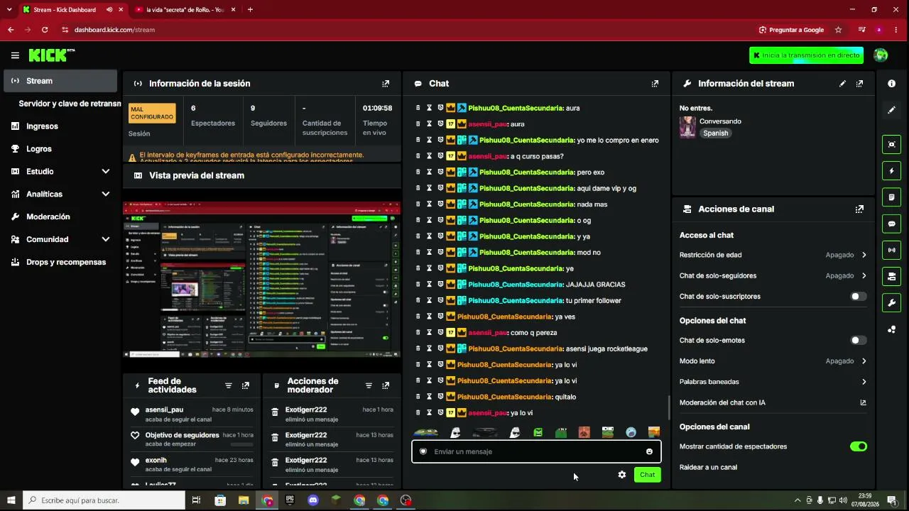Delete the message 'a q curso pasas?'
This screenshot has height=511, width=909.
click(x=418, y=156)
